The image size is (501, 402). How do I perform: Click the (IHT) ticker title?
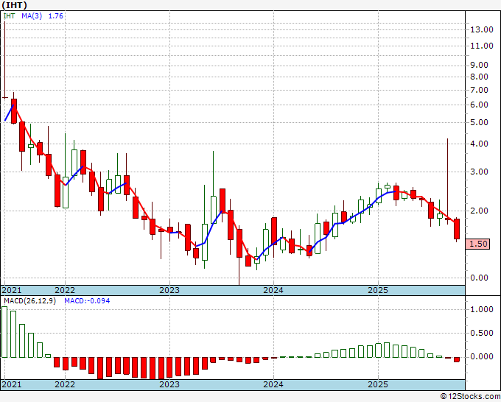(14, 5)
